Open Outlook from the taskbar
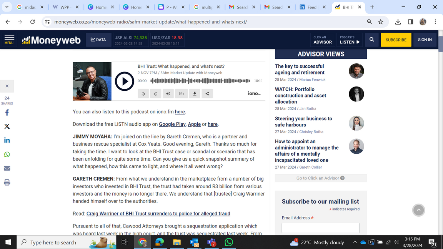The image size is (443, 249). 194,242
